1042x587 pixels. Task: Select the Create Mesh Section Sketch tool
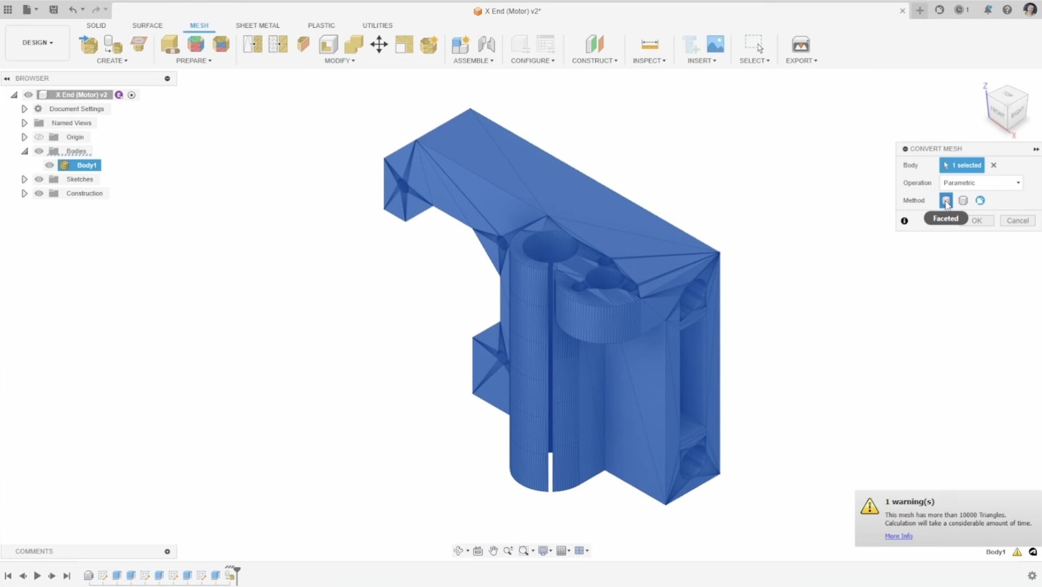tap(139, 45)
